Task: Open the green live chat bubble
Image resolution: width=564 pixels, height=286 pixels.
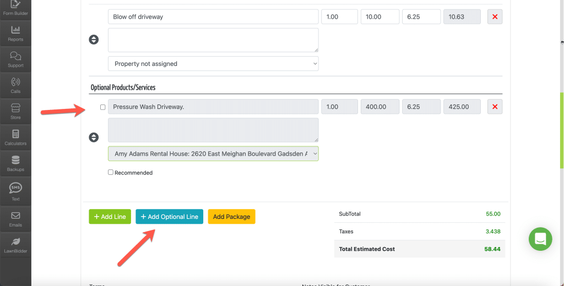Action: (x=540, y=239)
